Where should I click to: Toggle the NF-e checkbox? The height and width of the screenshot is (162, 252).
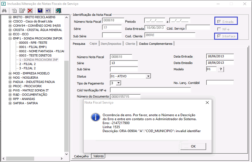click(x=219, y=29)
